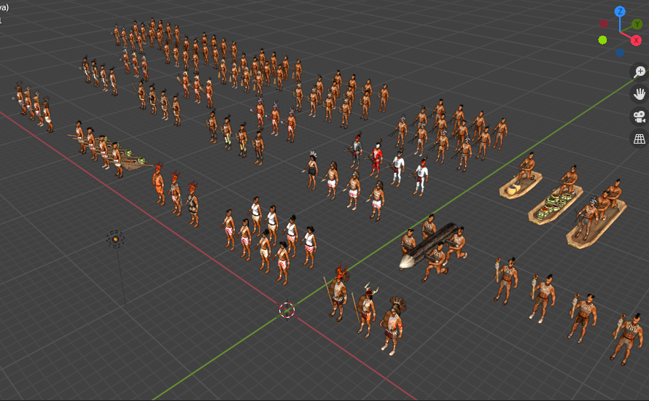Click the blue Z axis gizmo handle
649x401 pixels.
[620, 11]
